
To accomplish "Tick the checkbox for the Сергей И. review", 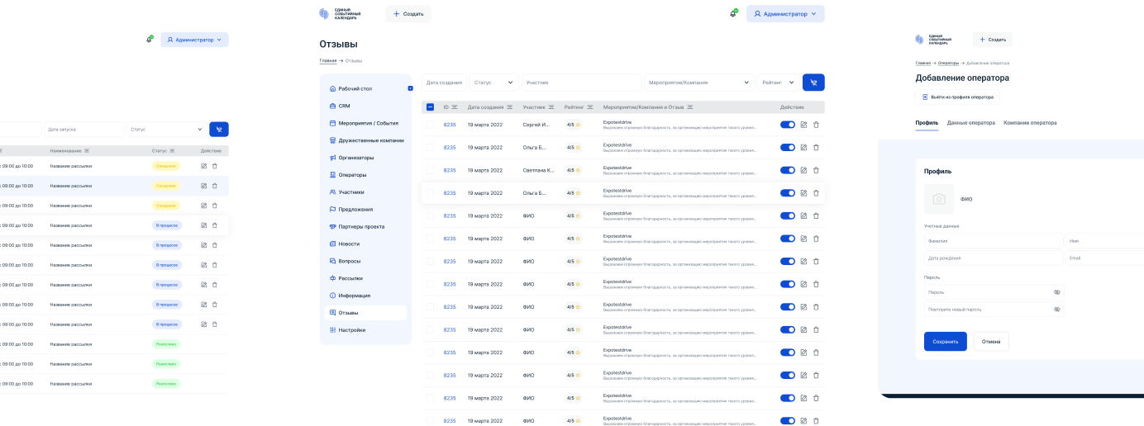I will tap(430, 125).
